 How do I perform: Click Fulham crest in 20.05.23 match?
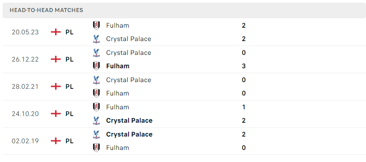click(x=96, y=25)
